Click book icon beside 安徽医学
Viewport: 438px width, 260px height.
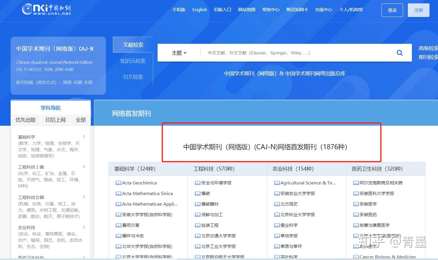click(x=356, y=204)
